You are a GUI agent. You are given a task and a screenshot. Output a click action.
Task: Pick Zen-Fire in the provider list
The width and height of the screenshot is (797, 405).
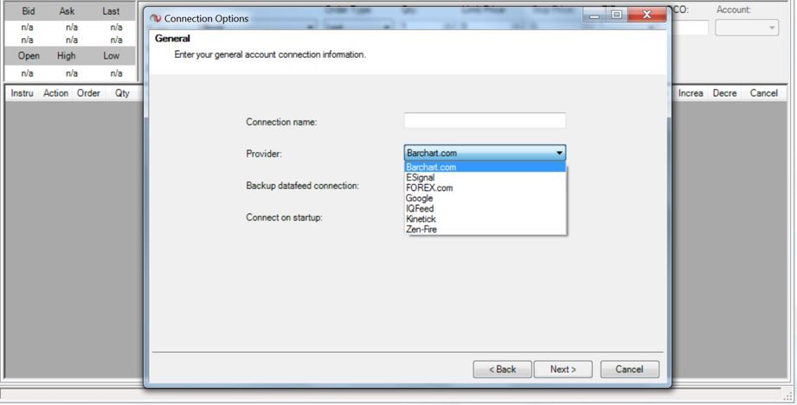[485, 230]
